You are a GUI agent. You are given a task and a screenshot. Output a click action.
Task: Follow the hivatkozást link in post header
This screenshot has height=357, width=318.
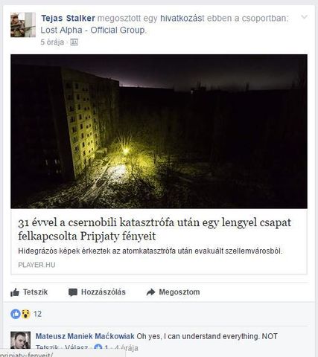[x=182, y=18]
